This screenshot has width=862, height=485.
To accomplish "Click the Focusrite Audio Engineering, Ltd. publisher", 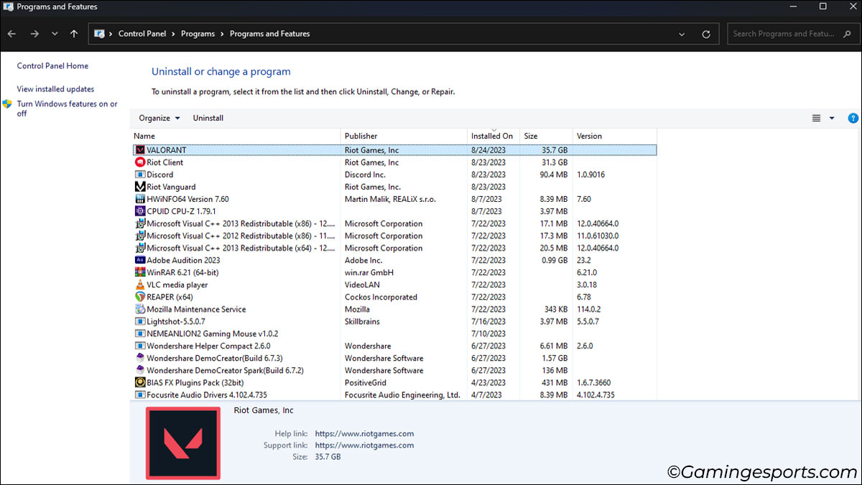I will point(402,394).
